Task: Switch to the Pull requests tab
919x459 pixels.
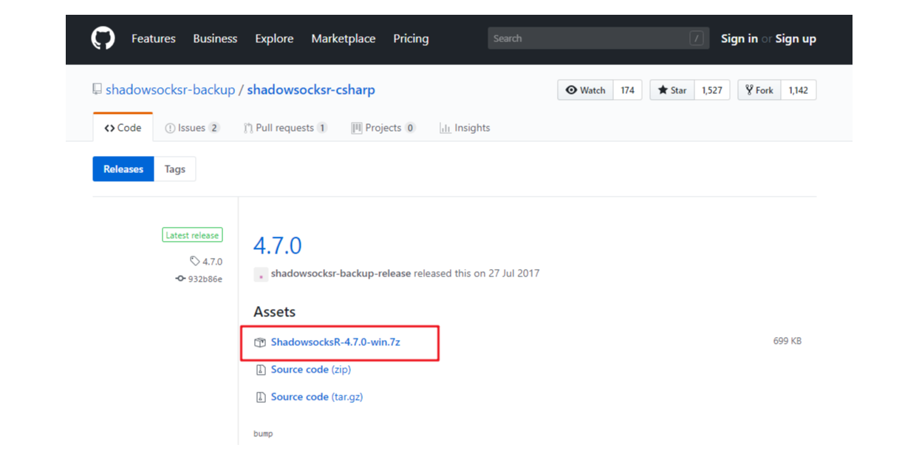Action: pyautogui.click(x=285, y=128)
